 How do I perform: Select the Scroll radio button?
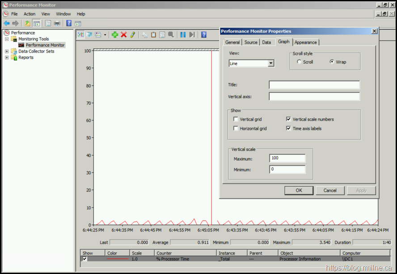tap(299, 62)
